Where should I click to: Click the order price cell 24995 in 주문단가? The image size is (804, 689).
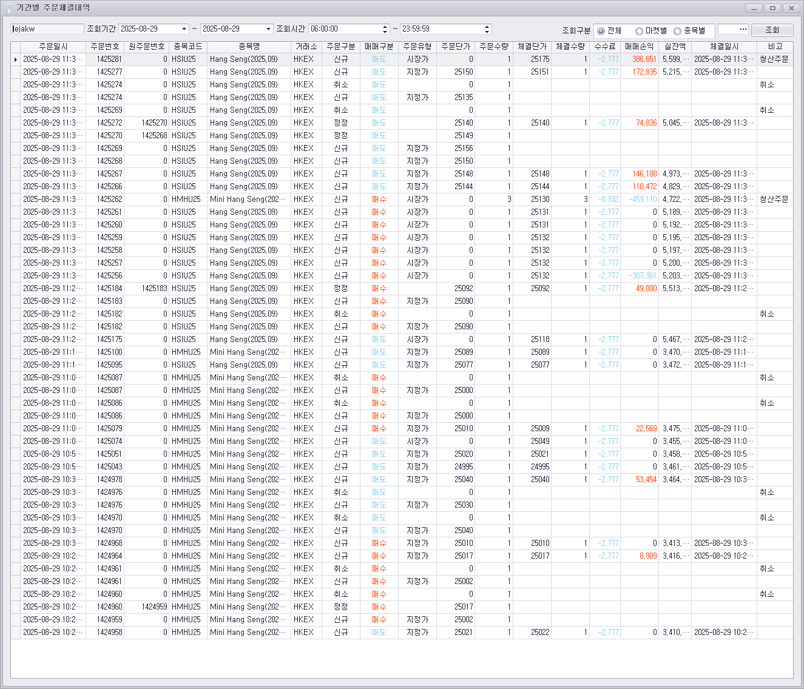coord(456,467)
